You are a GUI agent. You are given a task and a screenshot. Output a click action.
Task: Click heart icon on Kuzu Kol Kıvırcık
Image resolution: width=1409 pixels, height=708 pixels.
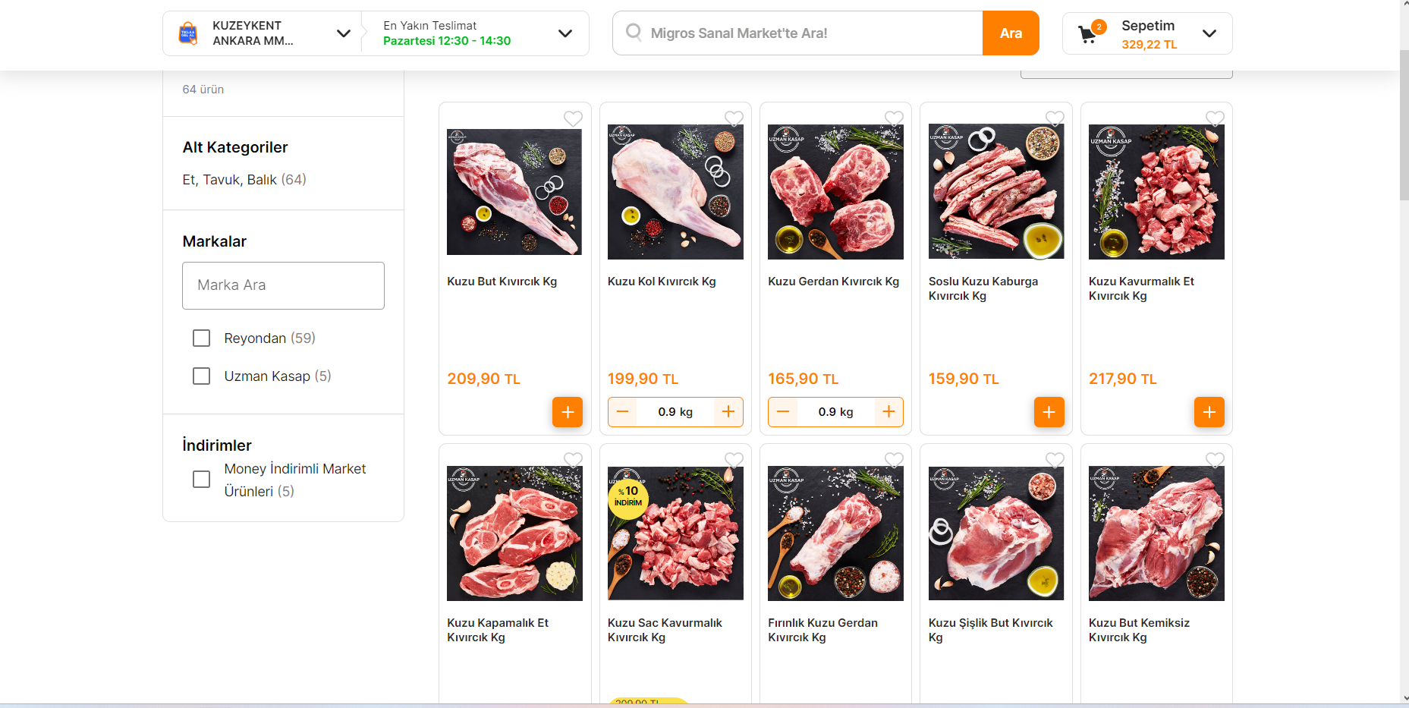tap(734, 118)
